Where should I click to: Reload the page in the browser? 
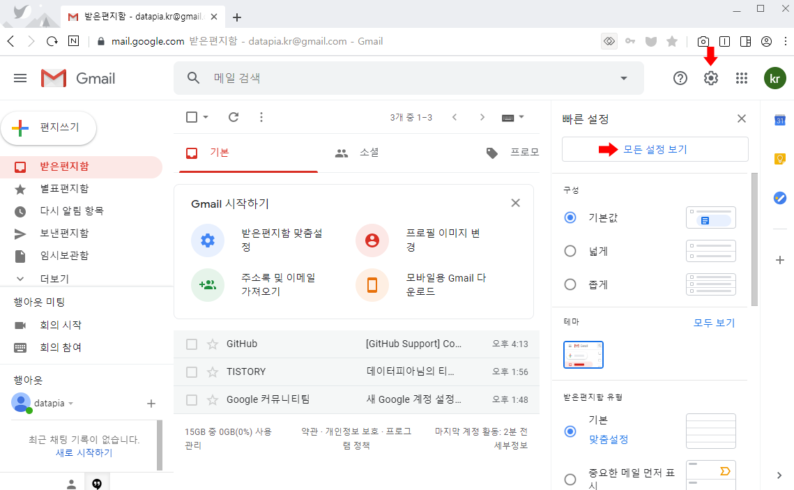[x=52, y=42]
